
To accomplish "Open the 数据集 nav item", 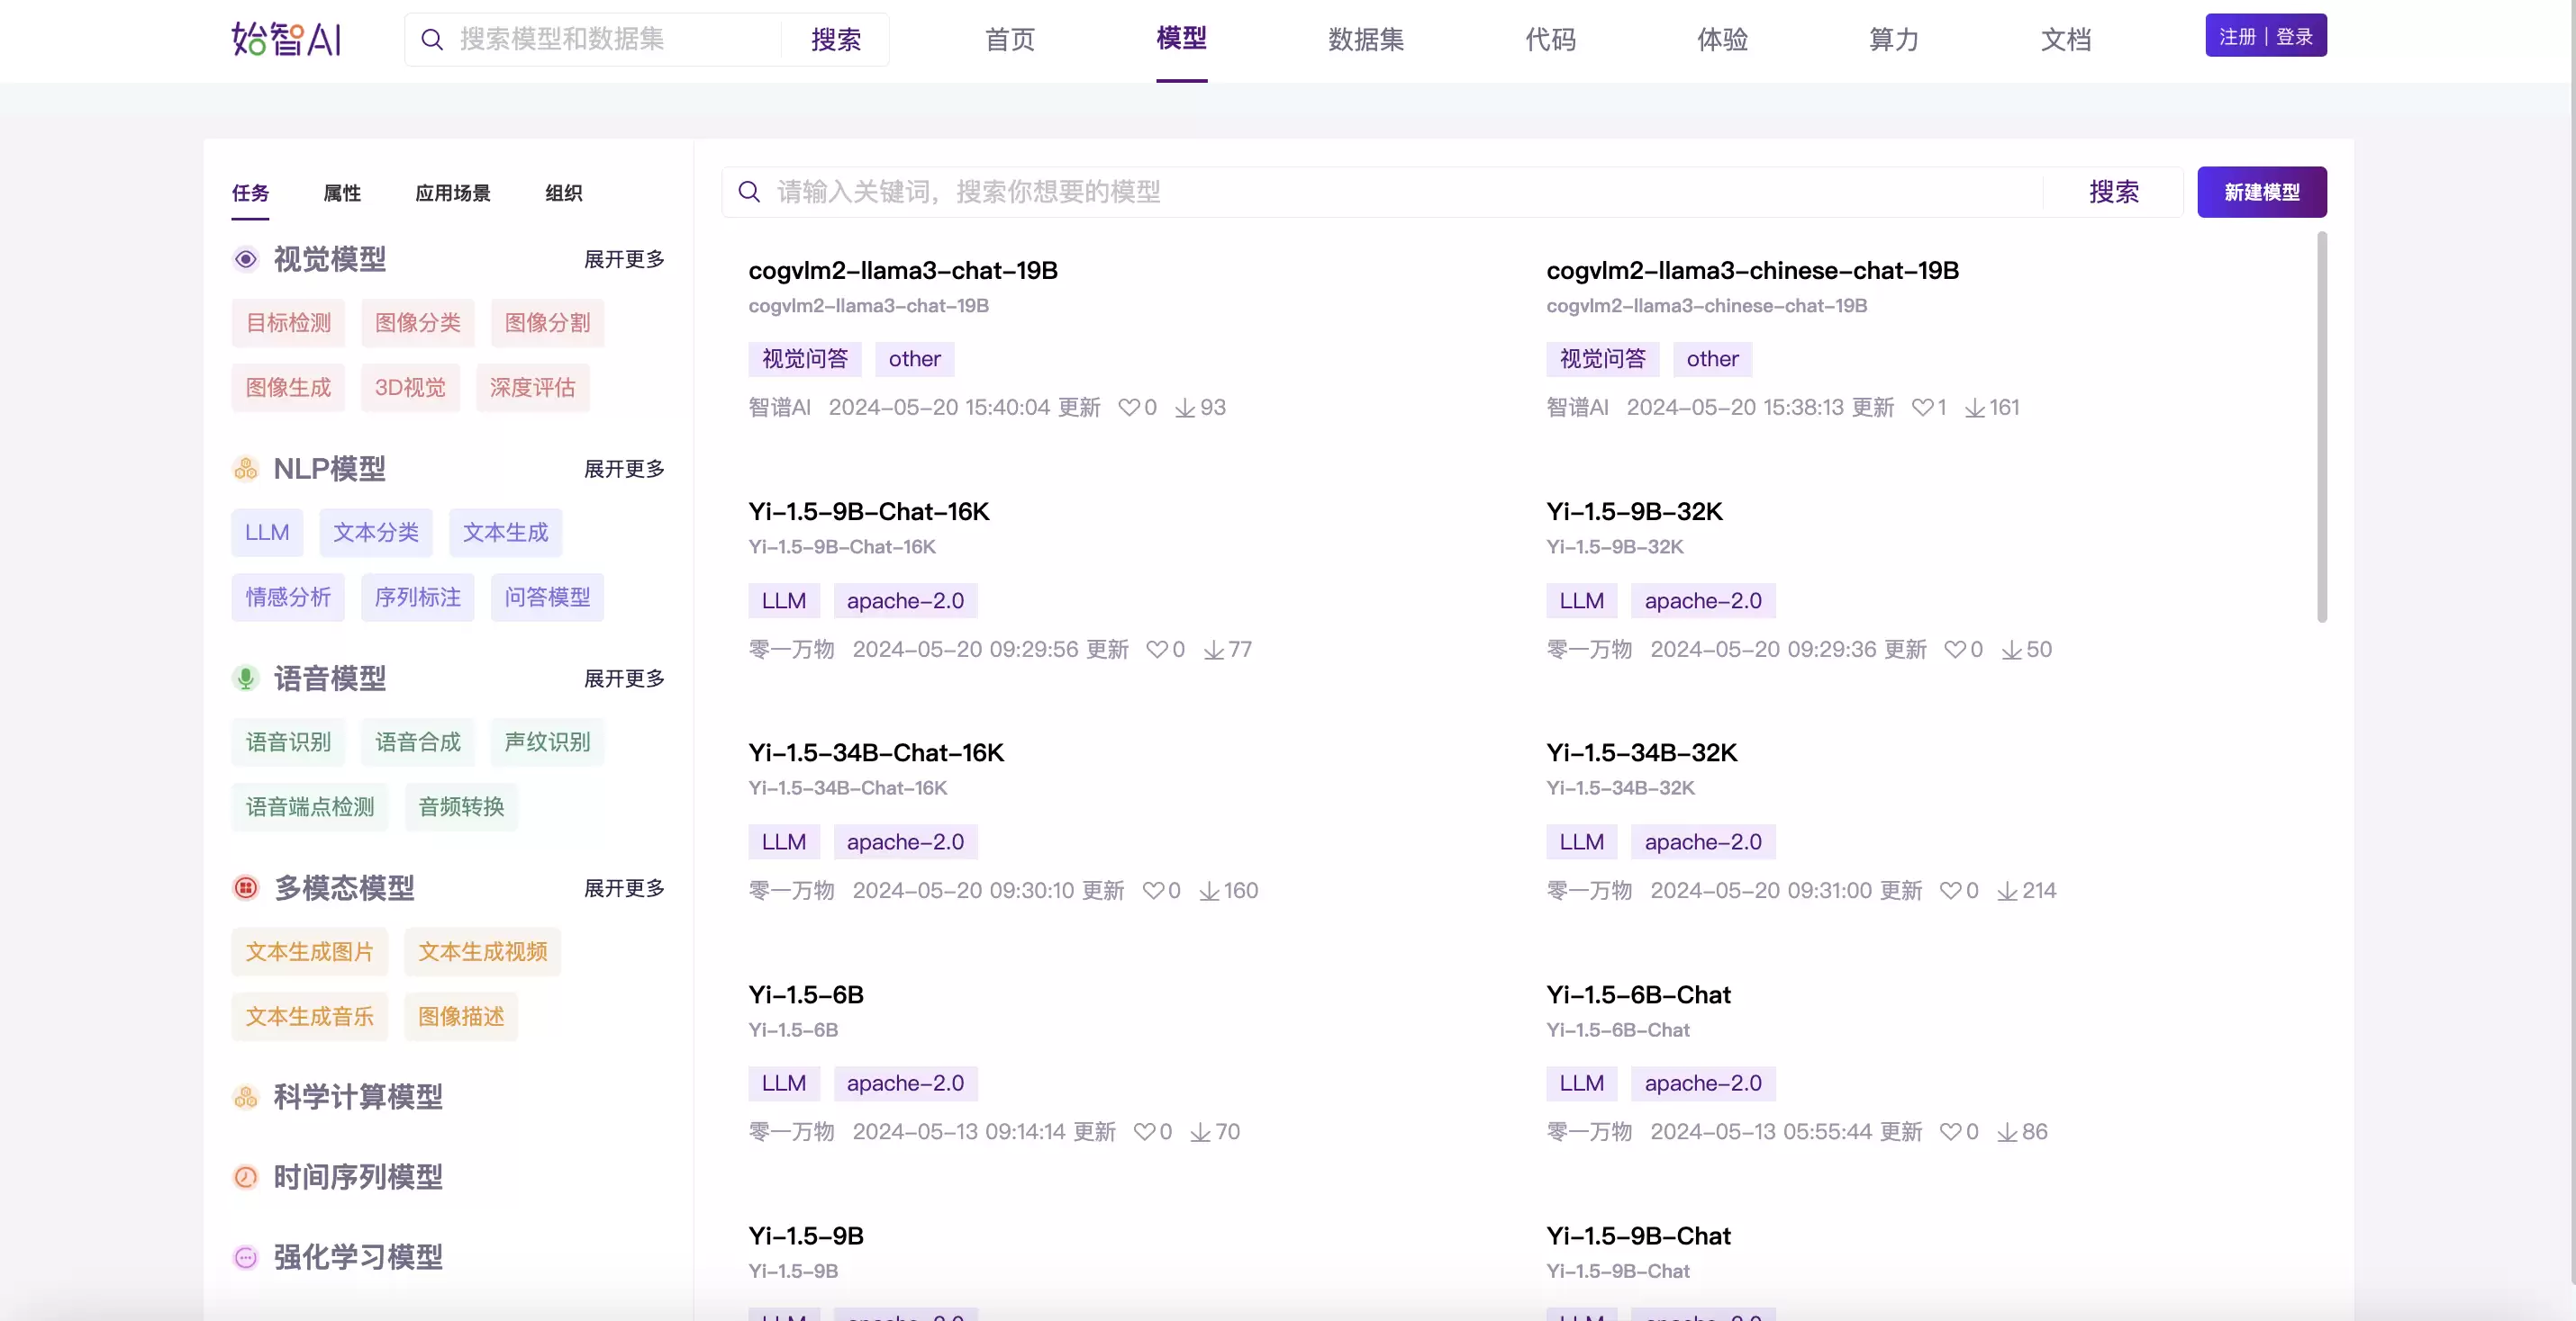I will click(1366, 39).
